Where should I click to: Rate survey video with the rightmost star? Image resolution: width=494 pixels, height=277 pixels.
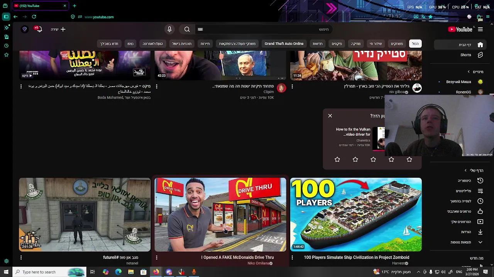(x=409, y=159)
